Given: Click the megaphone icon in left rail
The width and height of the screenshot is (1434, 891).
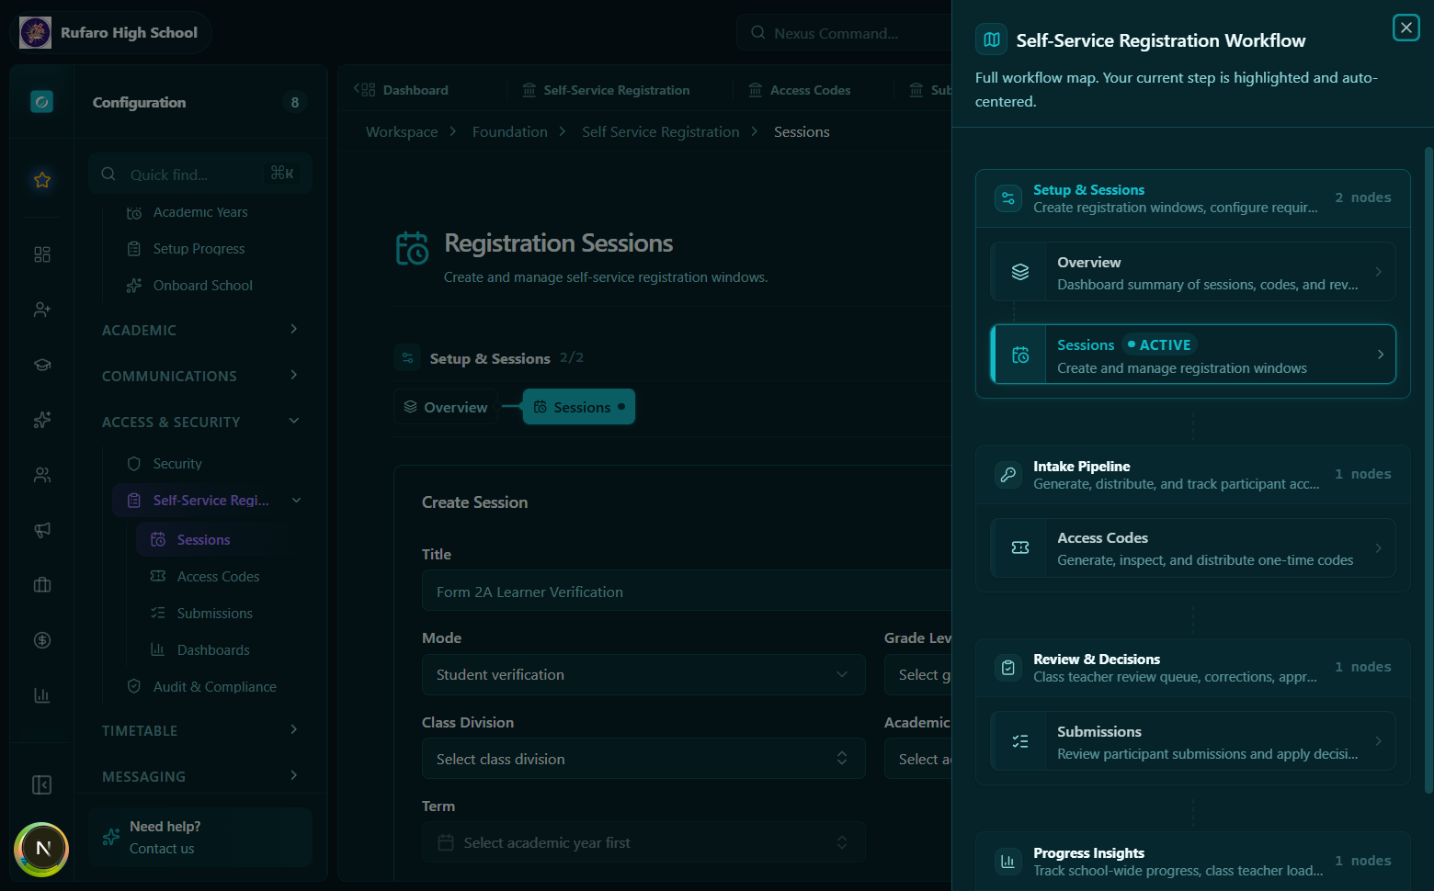Looking at the screenshot, I should pos(42,530).
